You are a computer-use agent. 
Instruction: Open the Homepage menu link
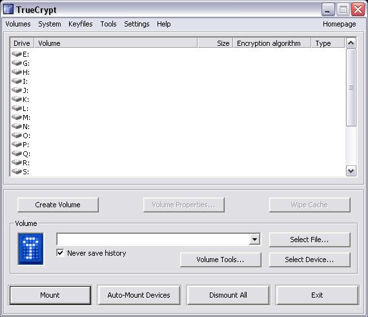[x=339, y=24]
